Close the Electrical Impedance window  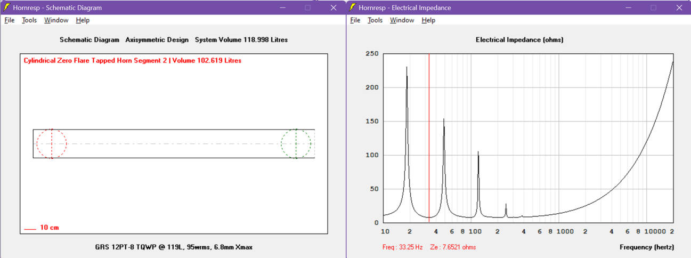(679, 7)
